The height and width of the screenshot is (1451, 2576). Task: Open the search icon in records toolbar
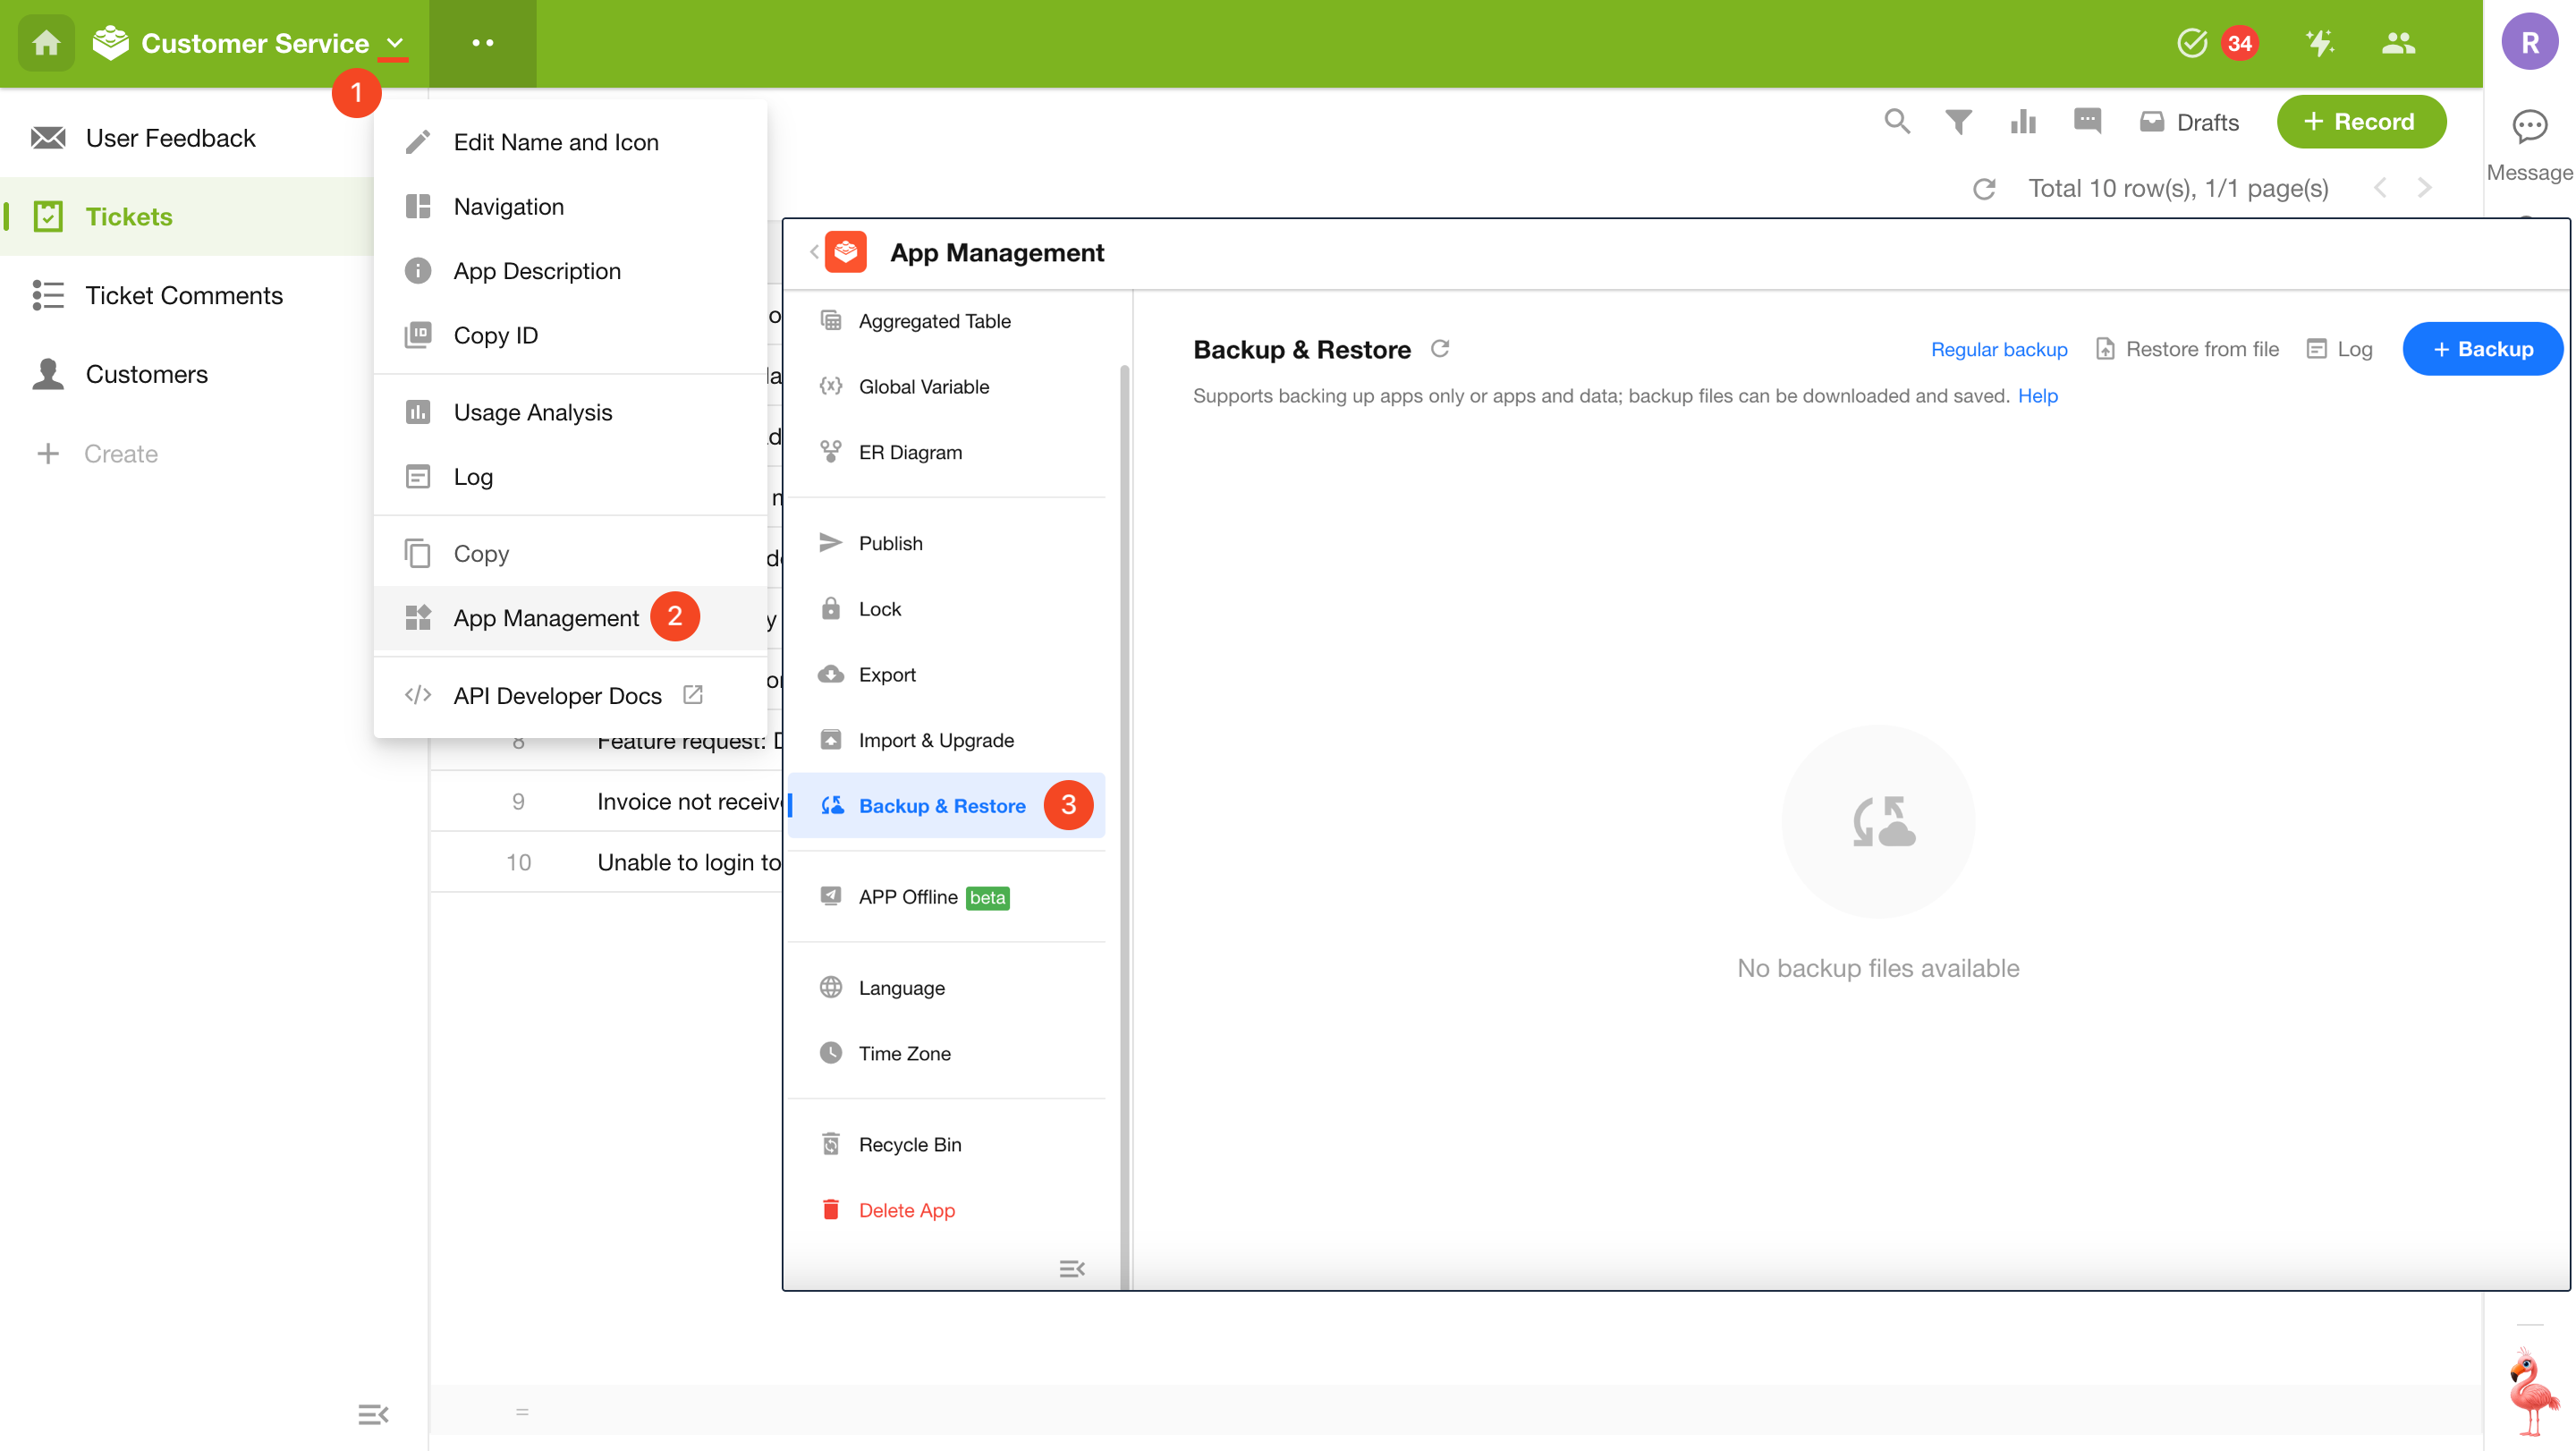click(1896, 122)
